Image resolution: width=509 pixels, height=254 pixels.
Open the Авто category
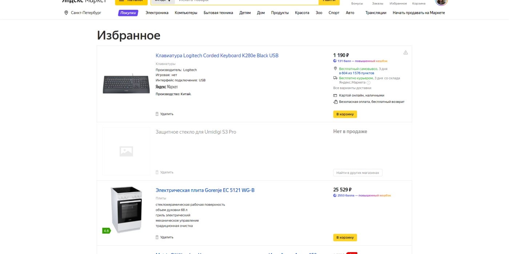tap(350, 13)
